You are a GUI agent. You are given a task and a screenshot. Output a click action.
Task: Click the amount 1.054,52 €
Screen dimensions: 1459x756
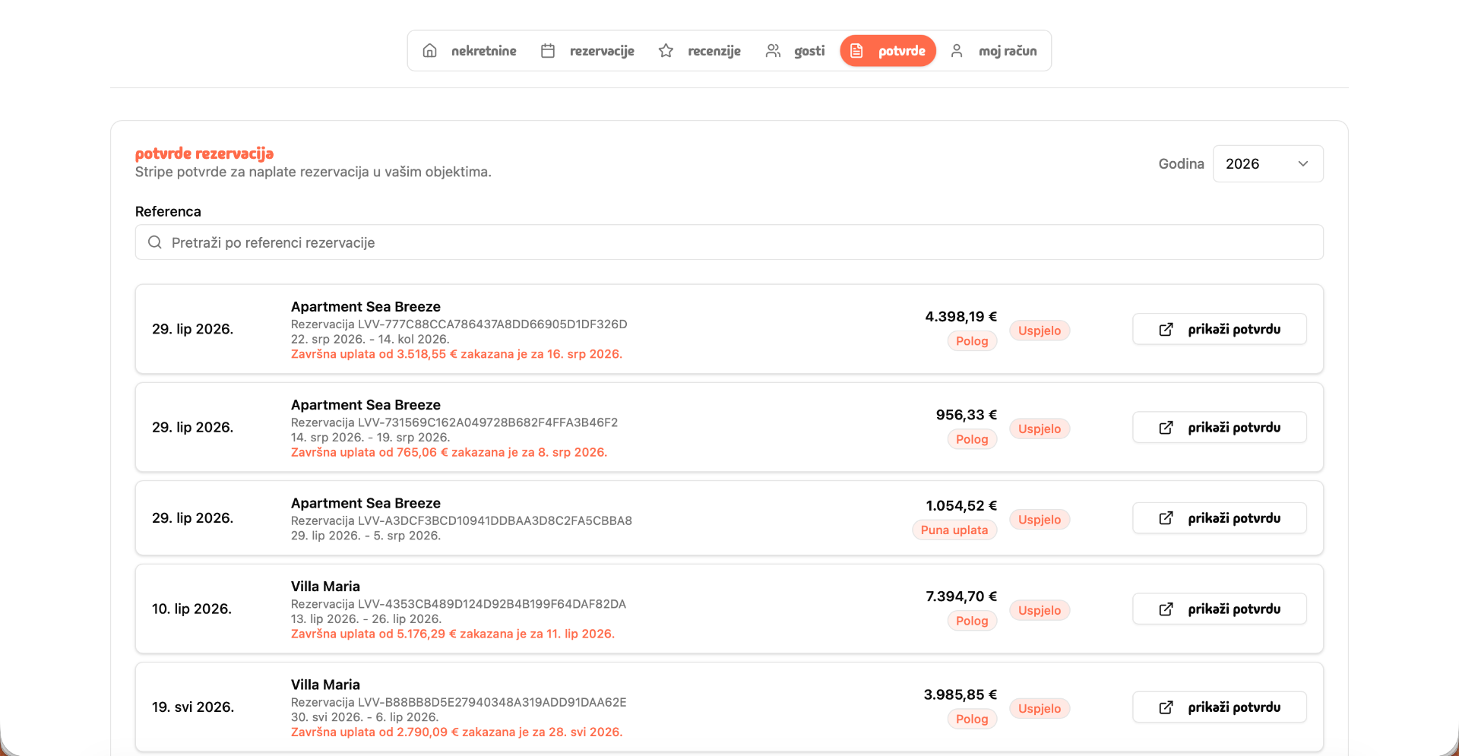pos(961,506)
